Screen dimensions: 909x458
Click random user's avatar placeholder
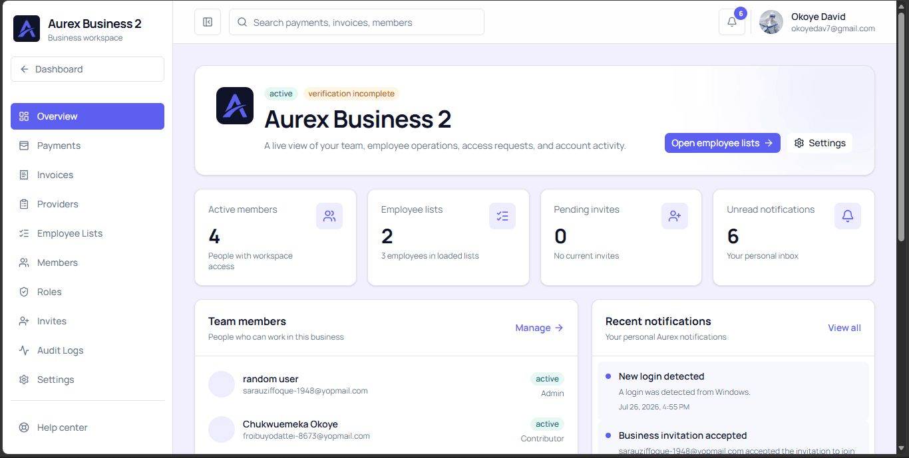coord(222,384)
